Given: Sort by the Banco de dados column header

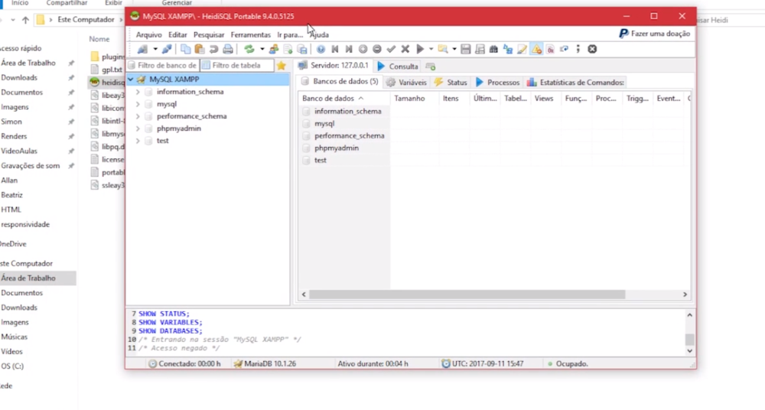Looking at the screenshot, I should [344, 99].
